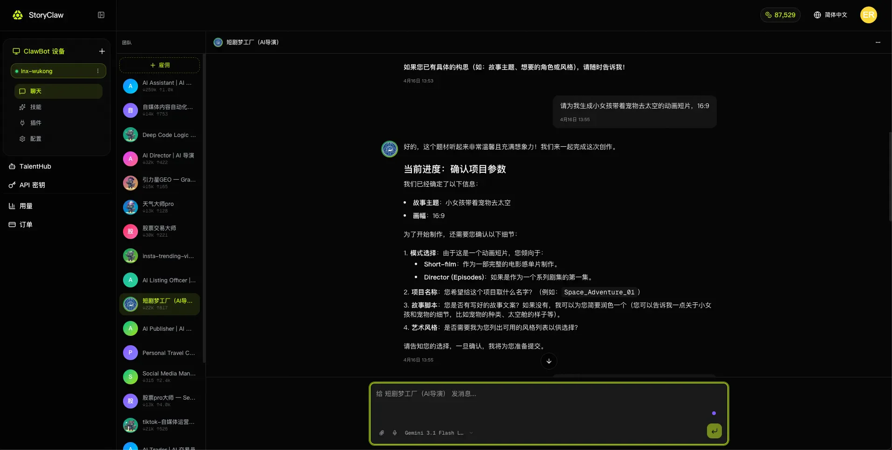Go to TalentHub

point(30,166)
